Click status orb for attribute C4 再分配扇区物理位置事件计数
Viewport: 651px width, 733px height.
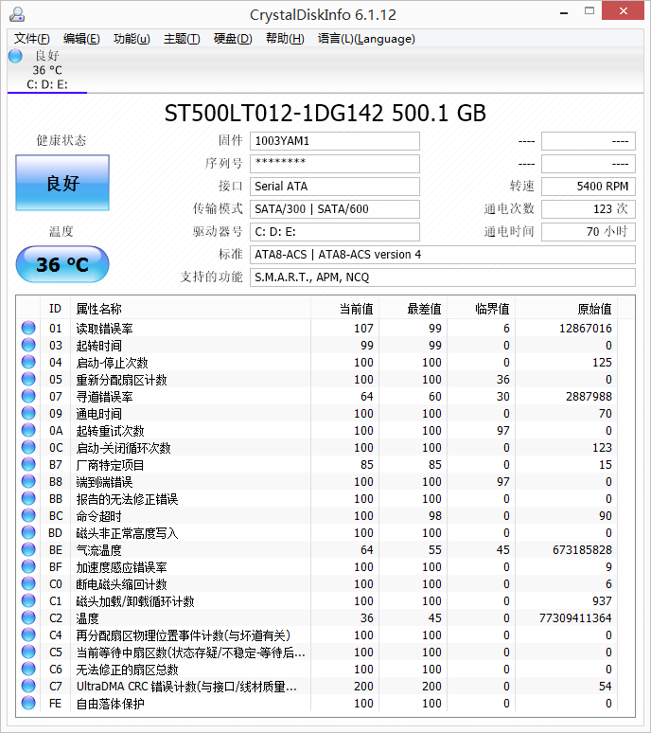coord(28,635)
